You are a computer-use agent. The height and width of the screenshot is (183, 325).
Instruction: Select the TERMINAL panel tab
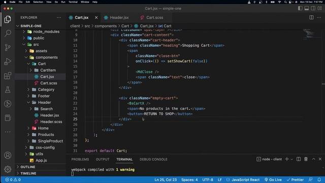[x=124, y=159]
